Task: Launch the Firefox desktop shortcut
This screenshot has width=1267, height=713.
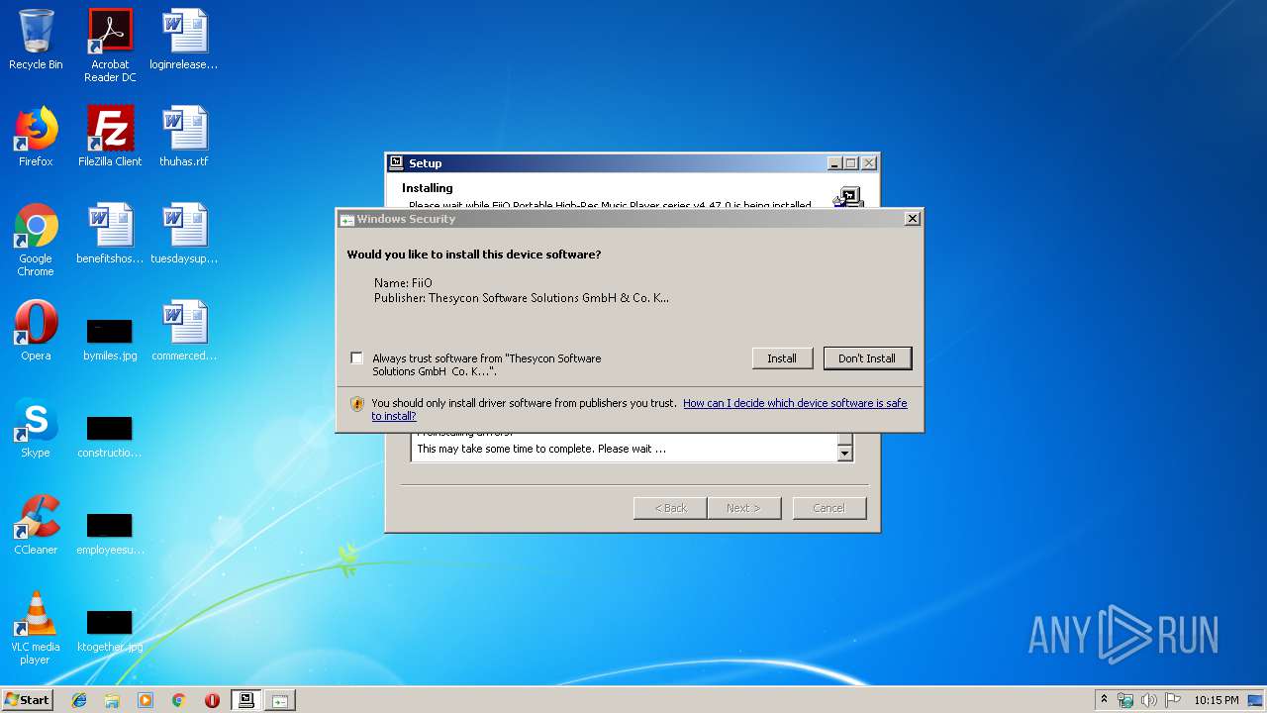Action: coord(36,137)
